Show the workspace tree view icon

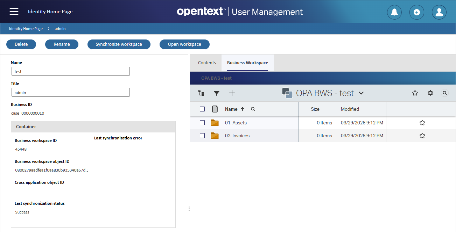201,93
